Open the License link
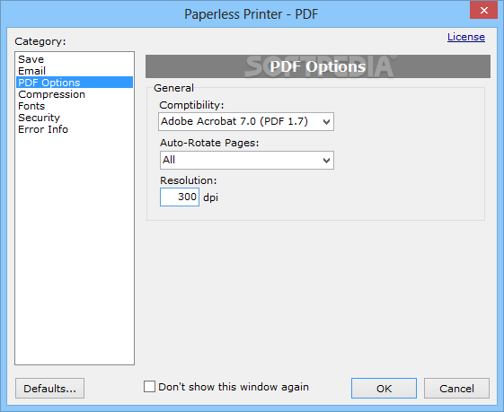The width and height of the screenshot is (504, 412). click(466, 37)
